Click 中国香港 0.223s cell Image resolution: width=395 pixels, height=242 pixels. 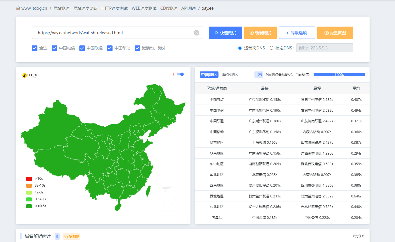317,218
